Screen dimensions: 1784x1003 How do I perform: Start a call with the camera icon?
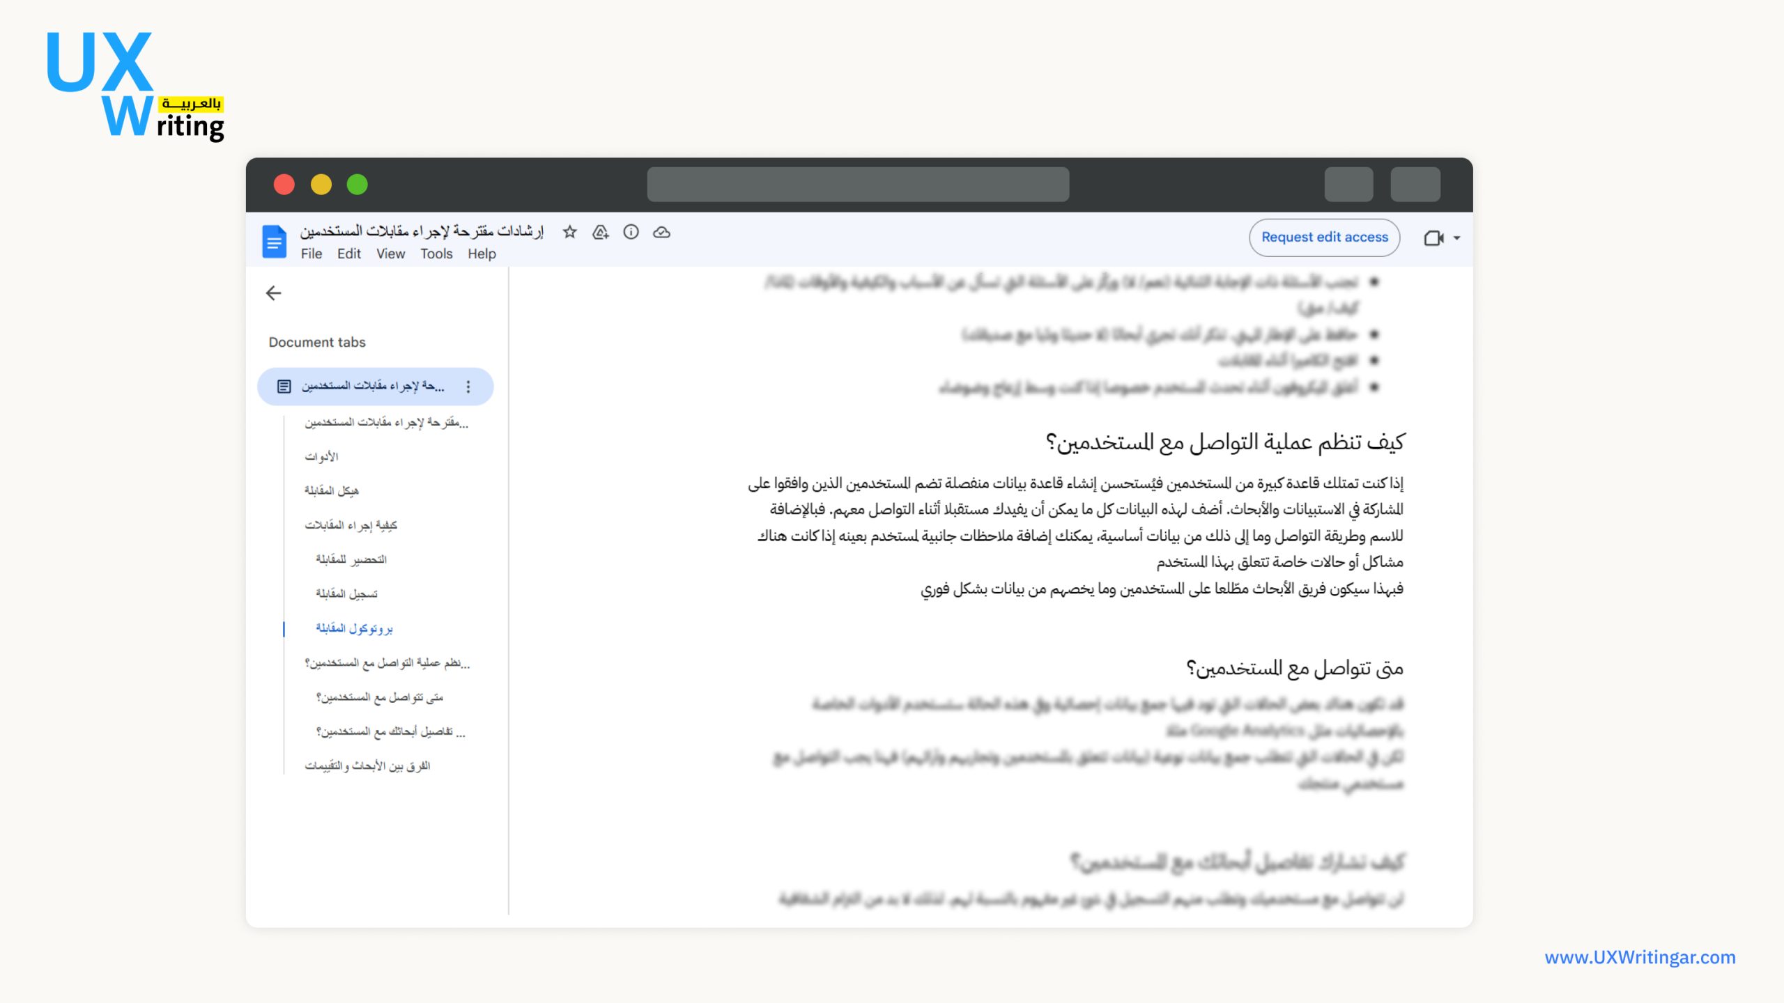coord(1433,238)
